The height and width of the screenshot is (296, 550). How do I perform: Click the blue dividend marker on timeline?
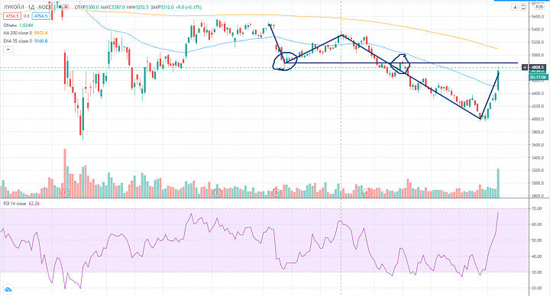pos(277,192)
